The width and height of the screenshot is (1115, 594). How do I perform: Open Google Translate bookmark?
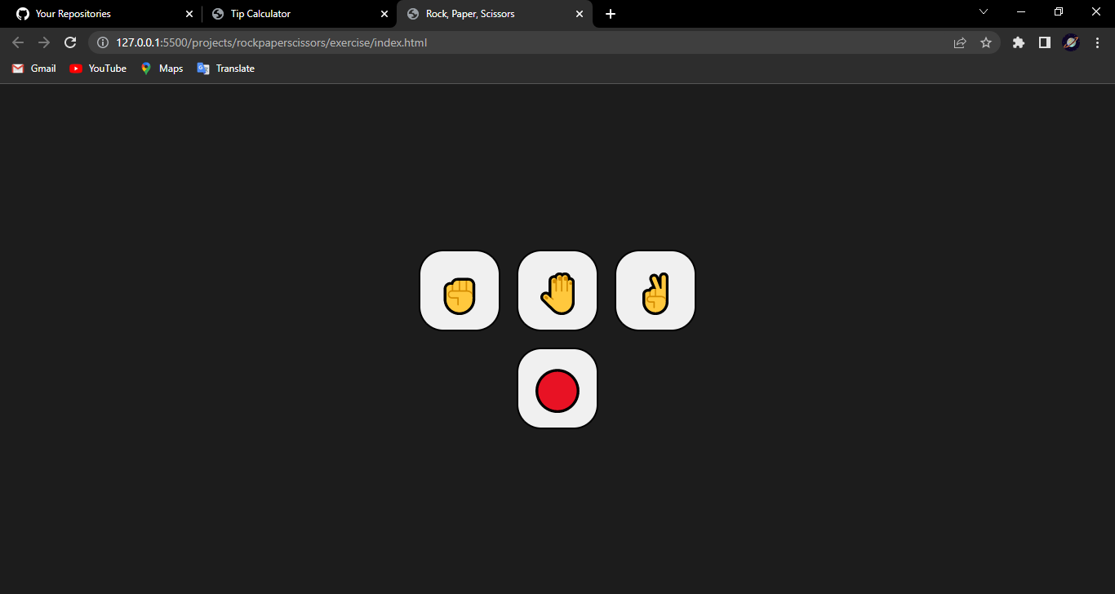click(225, 69)
